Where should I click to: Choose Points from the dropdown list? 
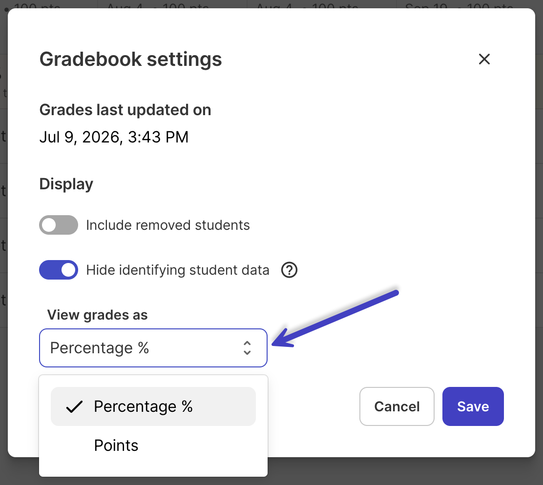tap(153, 445)
